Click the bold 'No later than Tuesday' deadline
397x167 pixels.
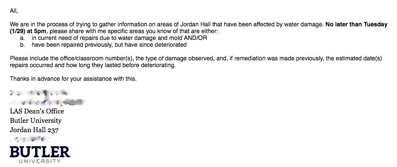pyautogui.click(x=356, y=24)
